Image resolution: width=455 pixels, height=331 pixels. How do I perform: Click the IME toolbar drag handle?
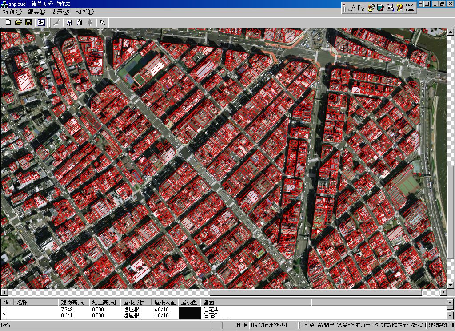tap(345, 8)
